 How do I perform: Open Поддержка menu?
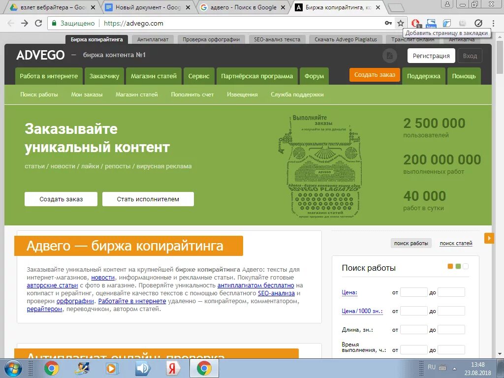423,76
